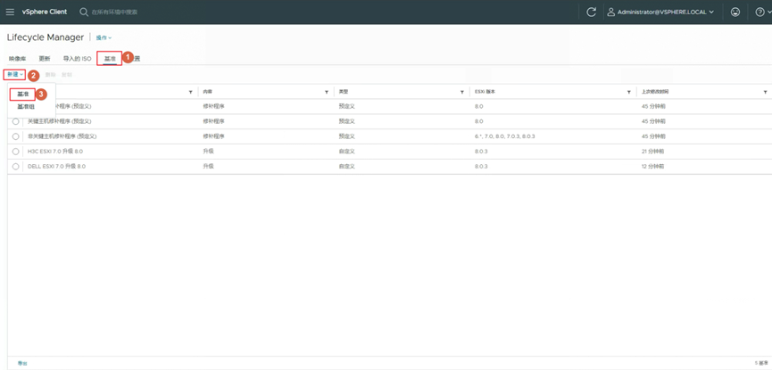The width and height of the screenshot is (772, 370).
Task: Click the DELL ESXi 7.0 升级 8.0 name
Action: pos(56,167)
